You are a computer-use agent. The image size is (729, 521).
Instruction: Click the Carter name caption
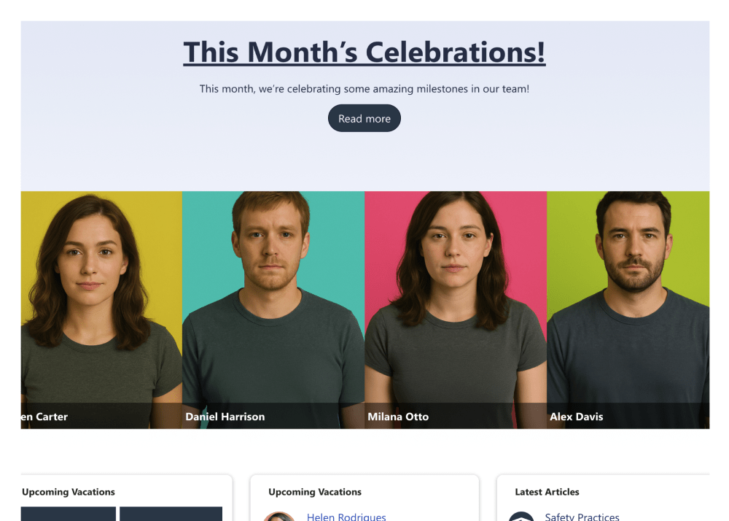tap(44, 417)
